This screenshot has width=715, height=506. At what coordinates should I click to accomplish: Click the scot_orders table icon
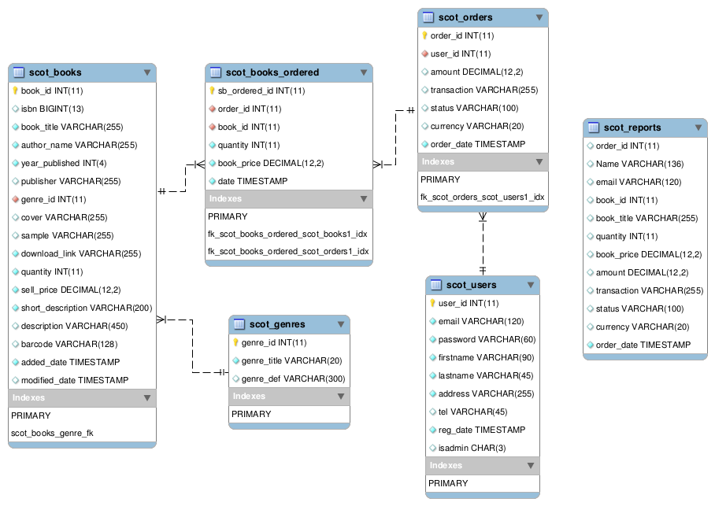click(x=428, y=17)
